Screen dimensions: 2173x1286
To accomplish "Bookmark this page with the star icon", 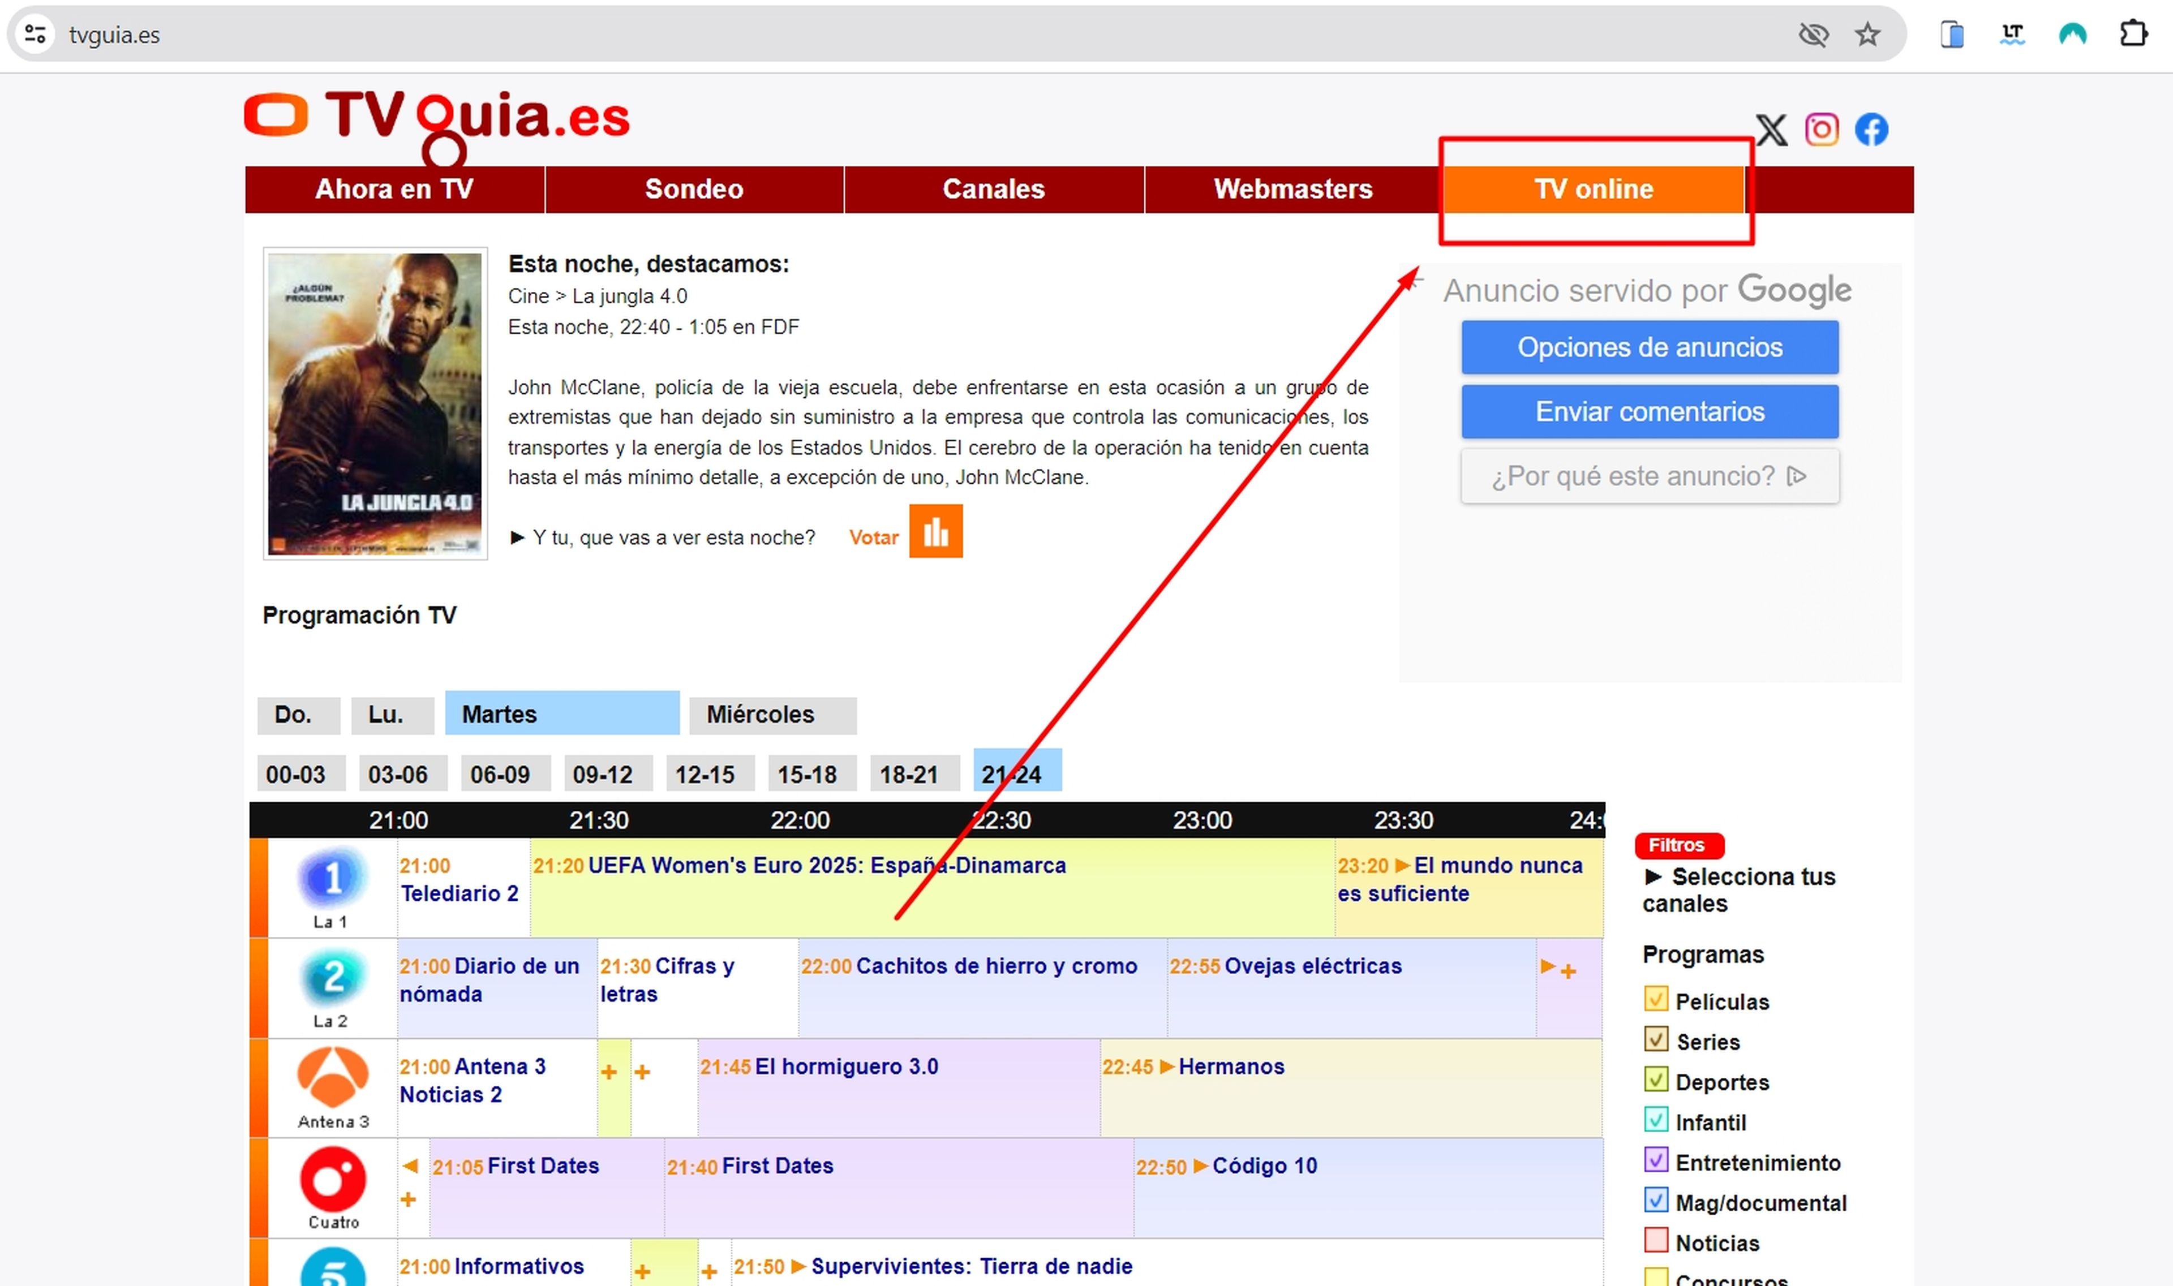I will coord(1868,35).
